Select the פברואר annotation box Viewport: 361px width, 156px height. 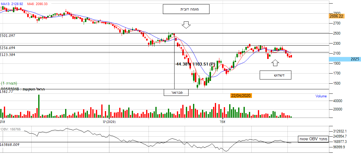coord(176,93)
